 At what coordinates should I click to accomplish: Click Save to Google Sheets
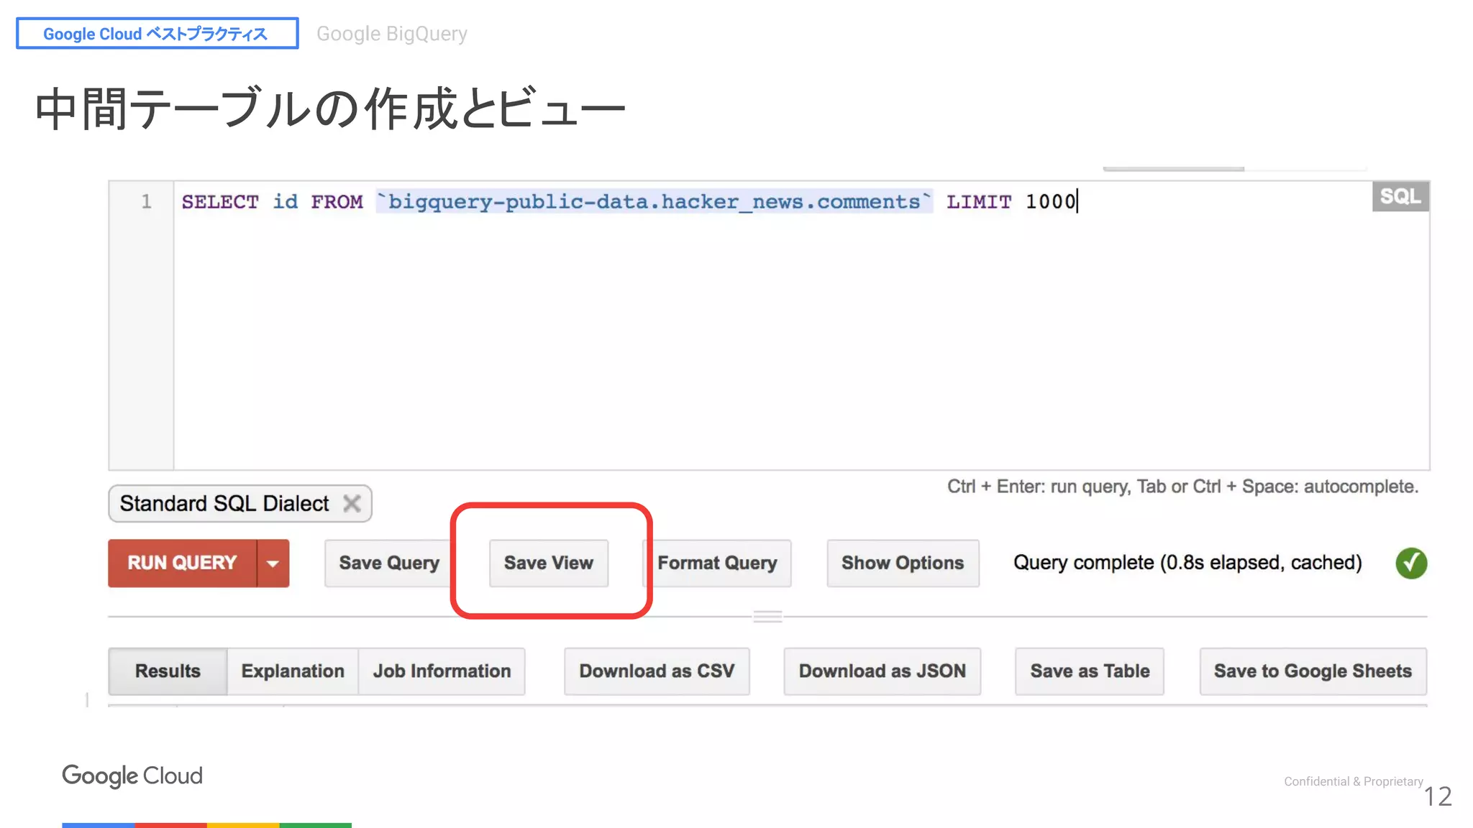(x=1313, y=671)
